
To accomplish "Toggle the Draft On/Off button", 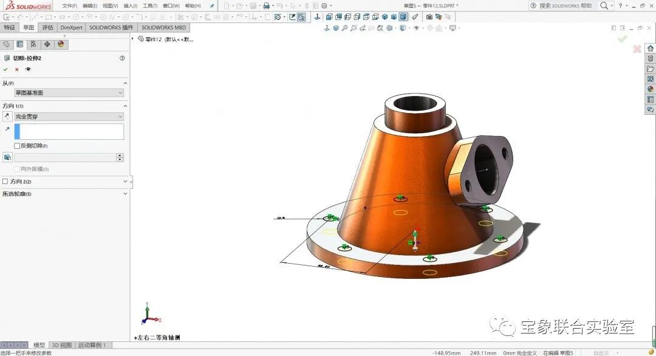I will click(x=7, y=157).
